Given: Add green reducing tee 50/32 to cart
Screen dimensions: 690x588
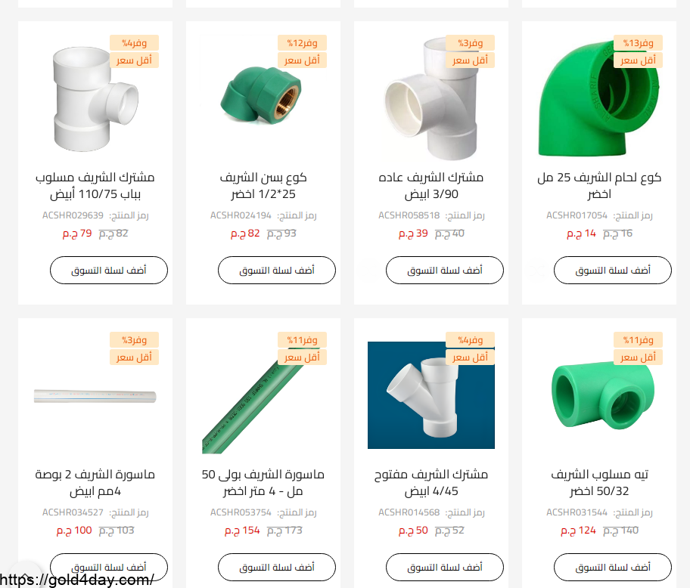Looking at the screenshot, I should [x=613, y=568].
